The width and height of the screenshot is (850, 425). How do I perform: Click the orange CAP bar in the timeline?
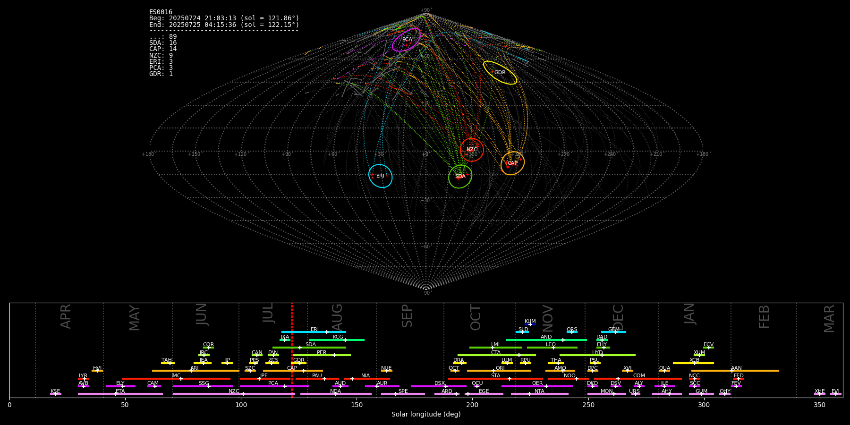[293, 371]
